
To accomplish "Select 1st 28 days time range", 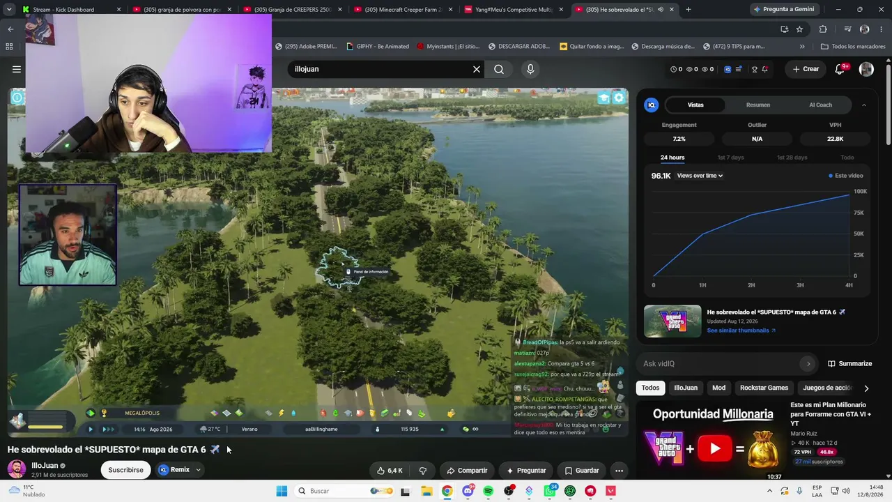I will (x=792, y=158).
